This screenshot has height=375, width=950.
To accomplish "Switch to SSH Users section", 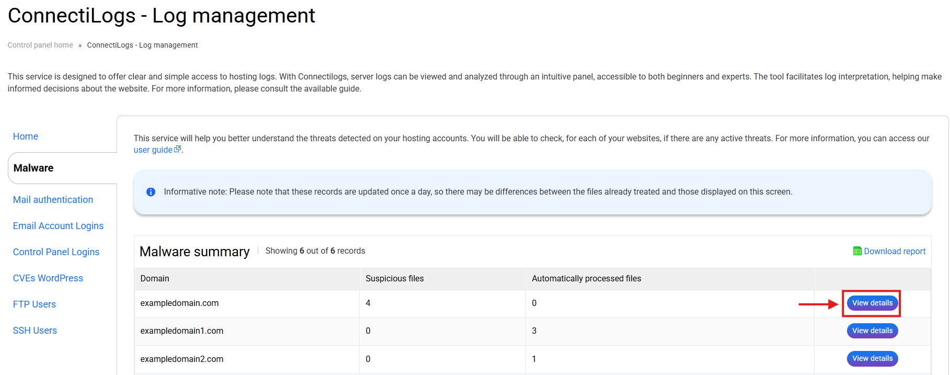I will pyautogui.click(x=35, y=331).
